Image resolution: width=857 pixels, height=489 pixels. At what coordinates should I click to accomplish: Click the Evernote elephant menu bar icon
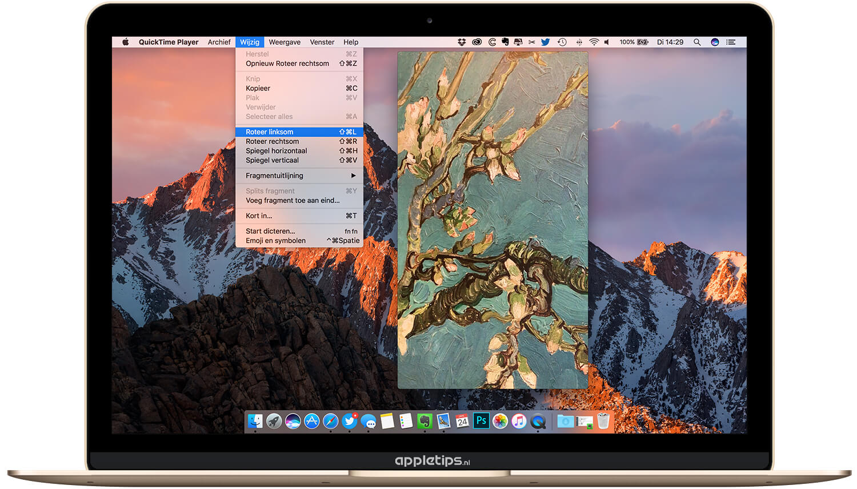(x=505, y=42)
